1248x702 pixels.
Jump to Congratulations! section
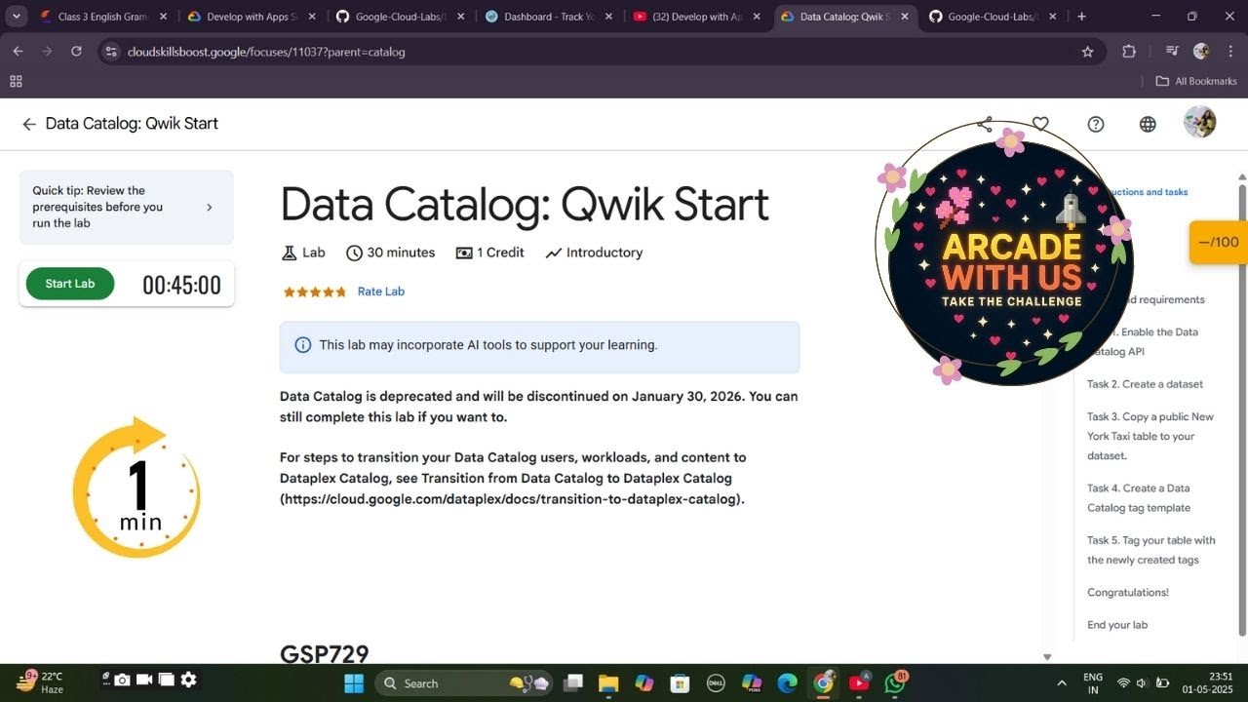pos(1128,593)
